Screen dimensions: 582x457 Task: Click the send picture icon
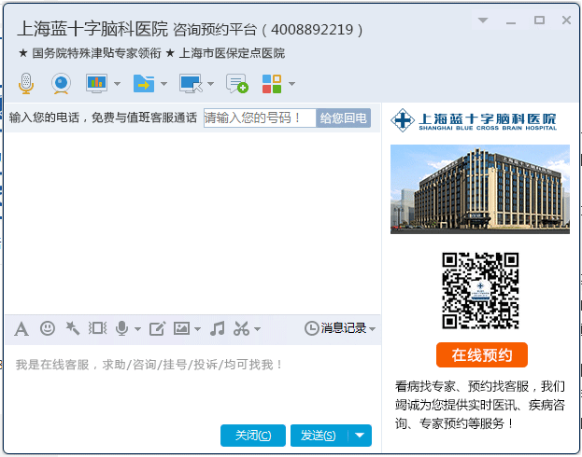click(182, 328)
